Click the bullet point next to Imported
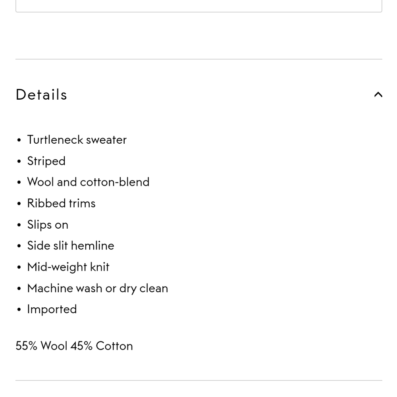Image resolution: width=397 pixels, height=397 pixels. click(19, 310)
